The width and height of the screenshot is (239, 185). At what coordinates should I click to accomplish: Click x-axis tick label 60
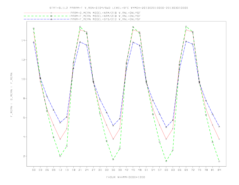coord(166,170)
